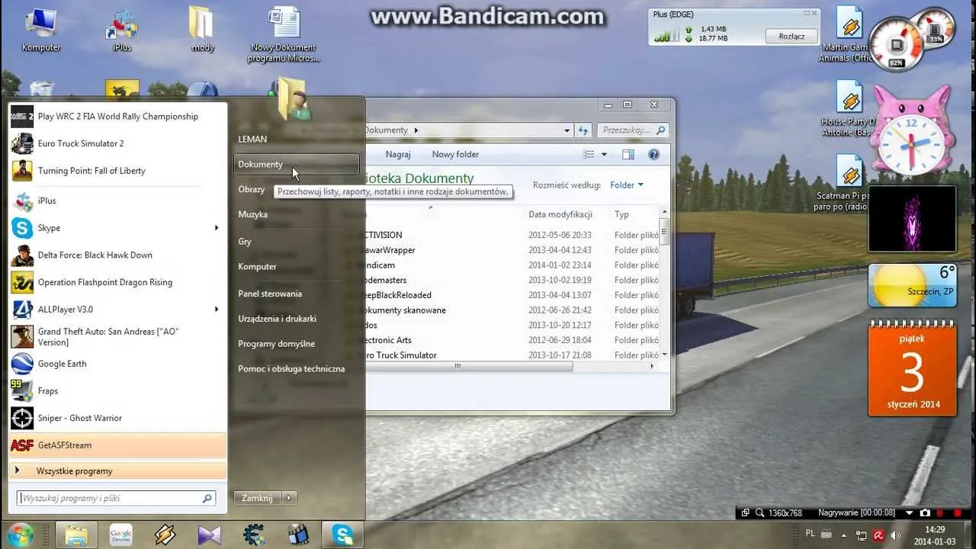
Task: Open Play WRC 2 FIA World Rally Championship
Action: [118, 117]
